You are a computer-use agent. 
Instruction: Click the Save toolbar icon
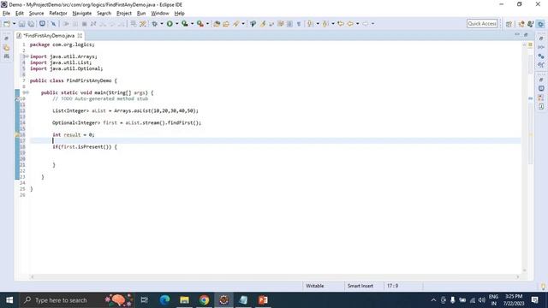coord(22,24)
